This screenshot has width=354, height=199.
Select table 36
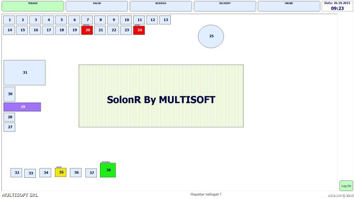[76, 172]
